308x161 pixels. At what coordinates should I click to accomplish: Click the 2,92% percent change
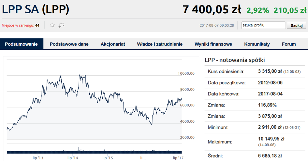[x=258, y=10]
